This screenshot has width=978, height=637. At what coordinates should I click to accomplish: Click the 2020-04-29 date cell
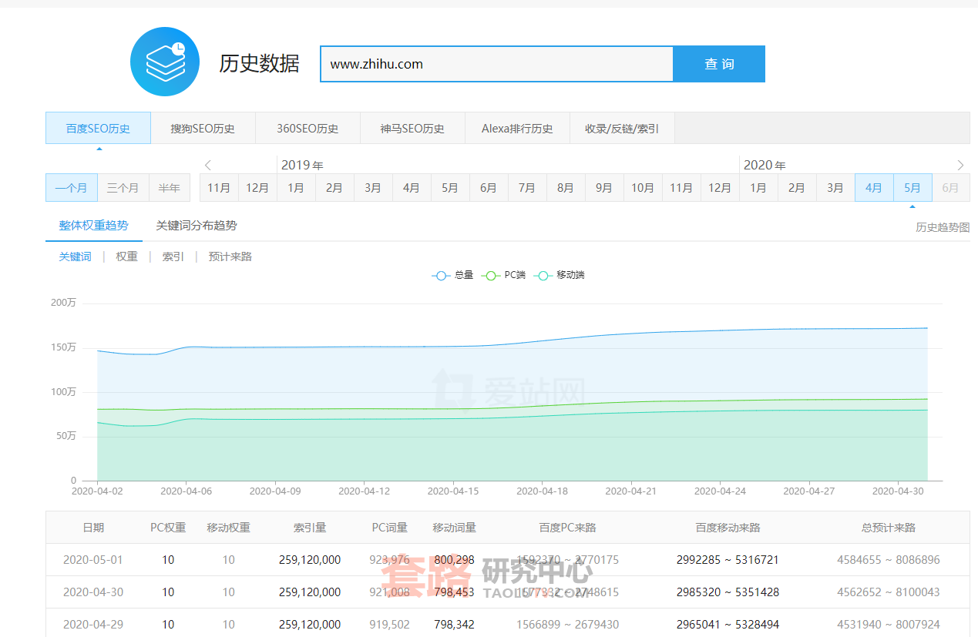93,625
